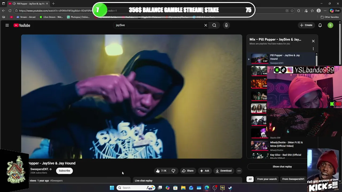Viewport: 342px width, 192px height.
Task: Open Windows Start menu
Action: (x=112, y=188)
